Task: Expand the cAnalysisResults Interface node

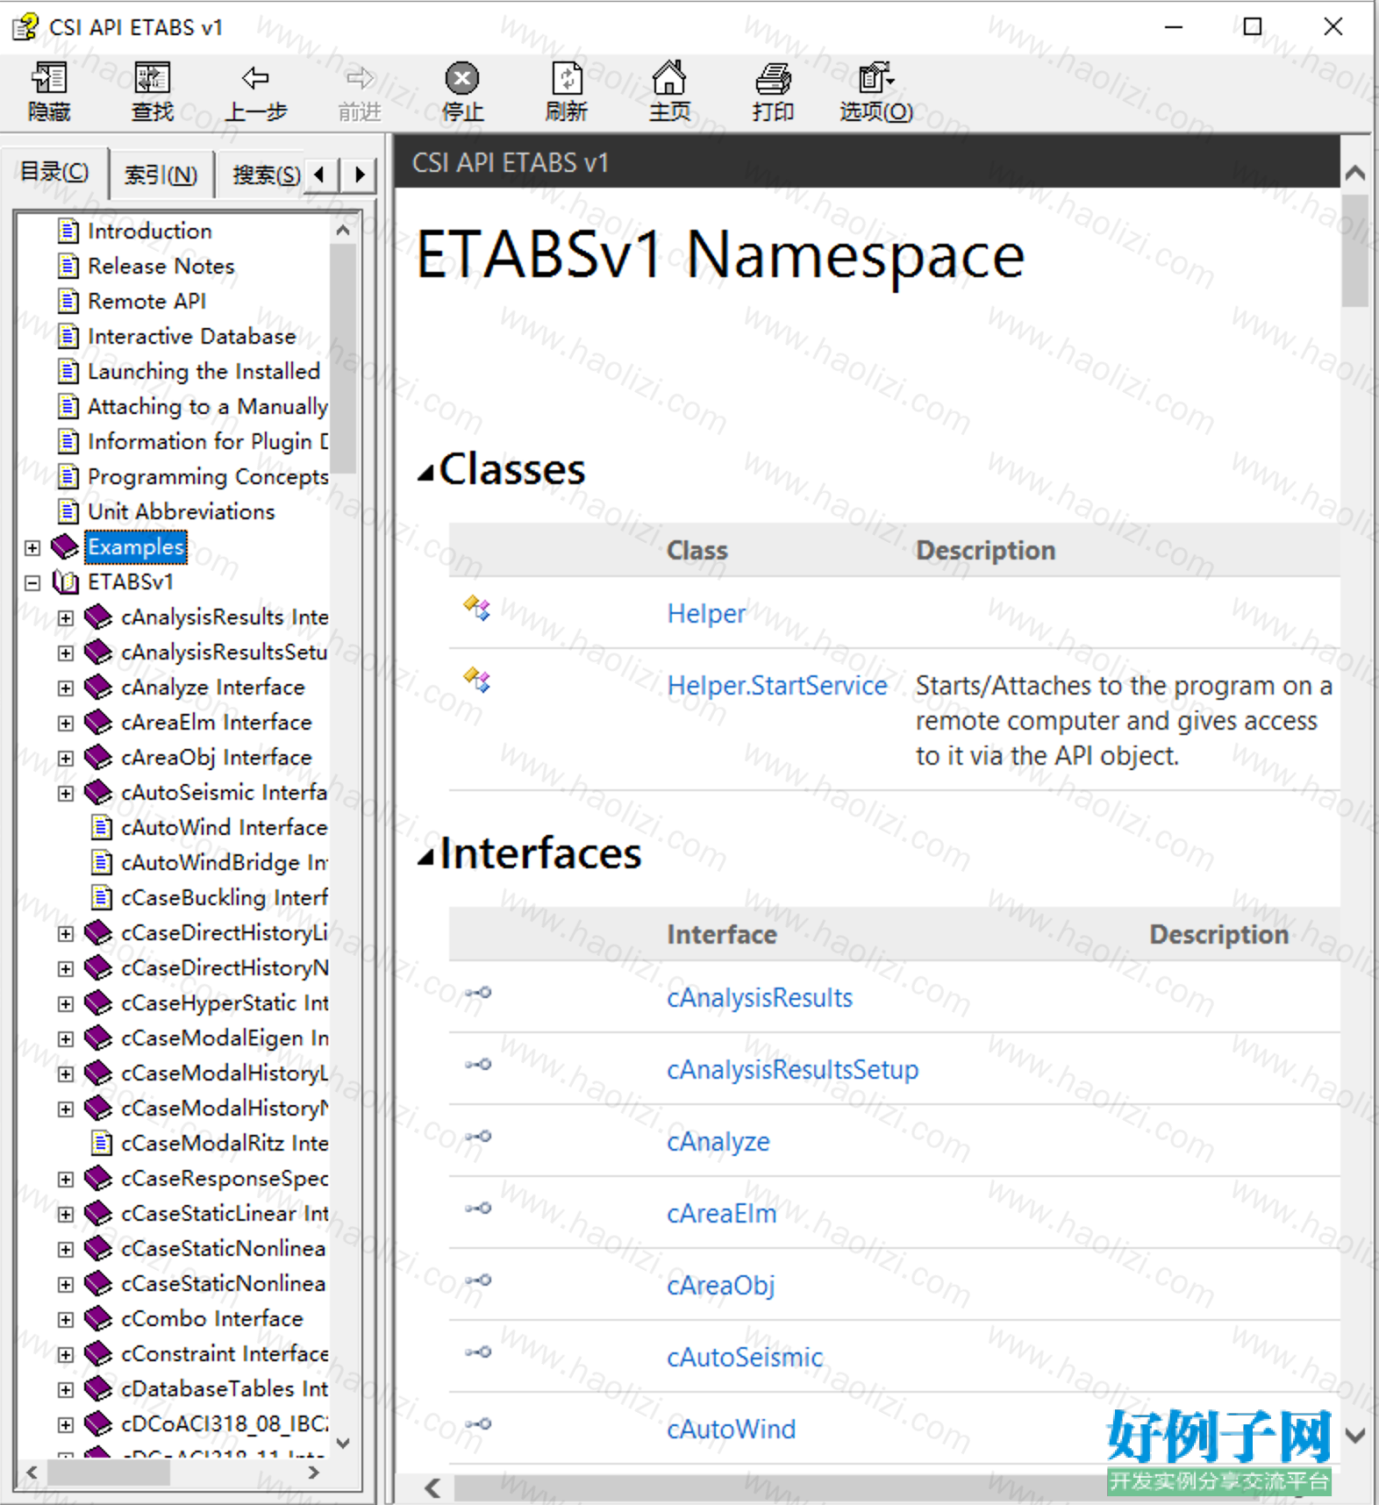Action: tap(66, 618)
